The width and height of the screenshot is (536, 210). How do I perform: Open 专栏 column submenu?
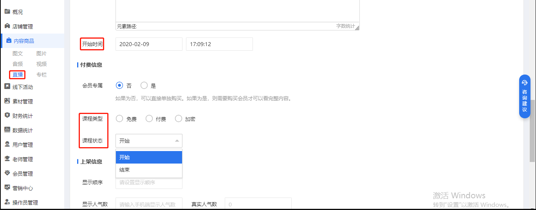[42, 75]
